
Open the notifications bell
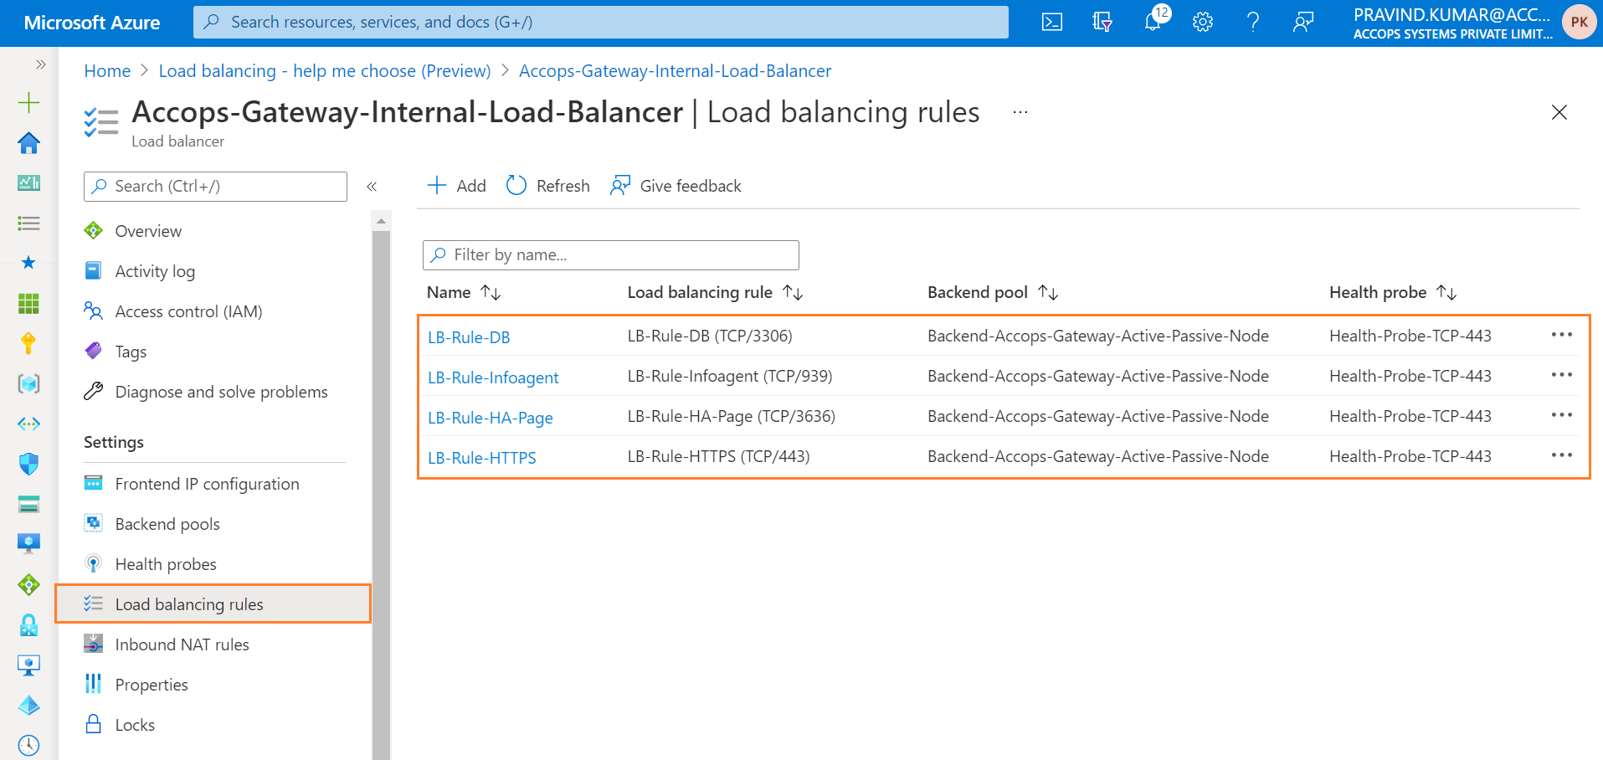point(1153,23)
